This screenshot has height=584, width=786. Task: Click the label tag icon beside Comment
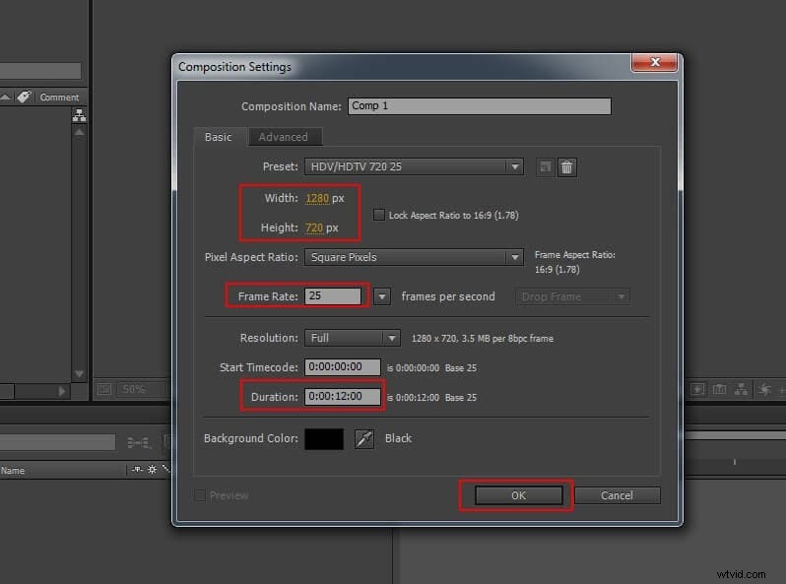(24, 97)
